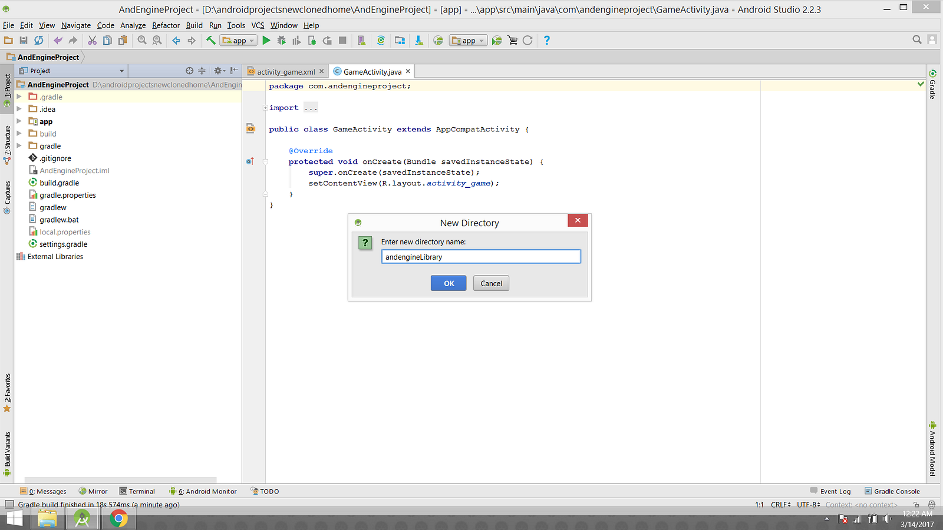The width and height of the screenshot is (943, 530).
Task: Switch to the activity_game.xml tab
Action: coord(286,72)
